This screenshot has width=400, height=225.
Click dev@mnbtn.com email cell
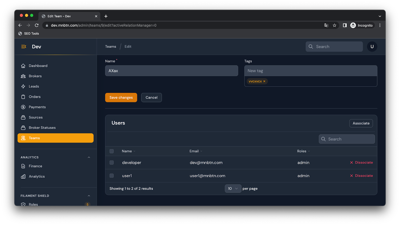pos(206,163)
